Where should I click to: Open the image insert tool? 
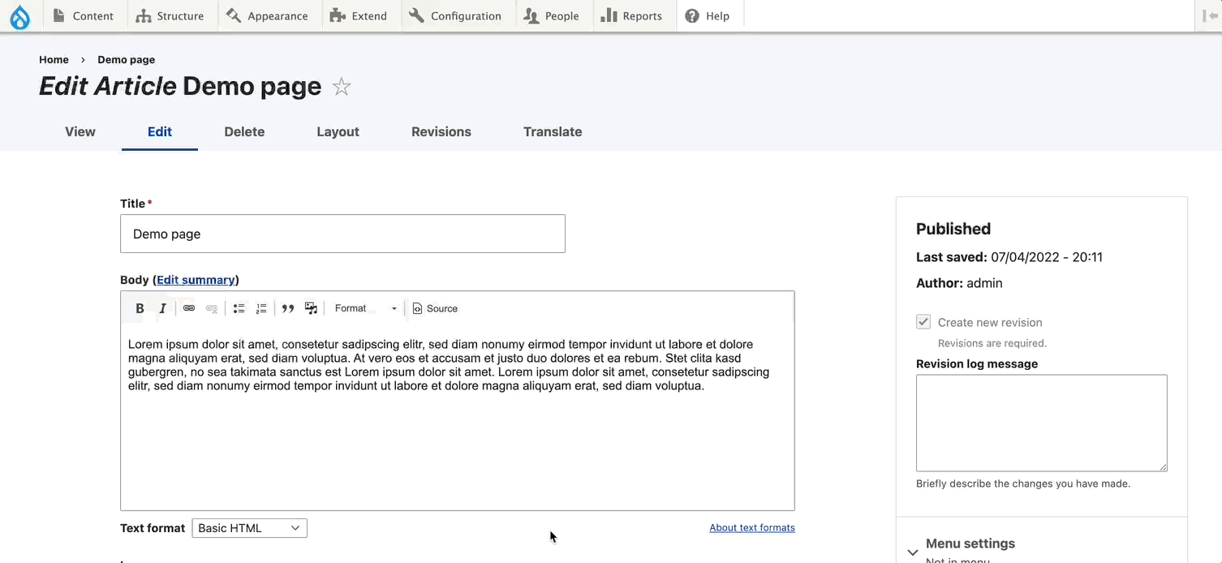click(311, 308)
